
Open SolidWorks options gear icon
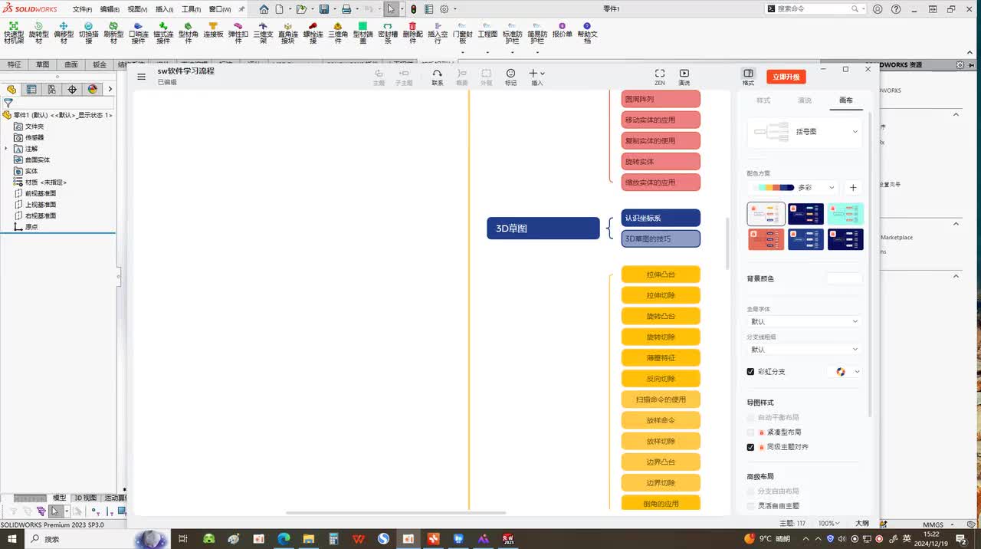pyautogui.click(x=444, y=9)
